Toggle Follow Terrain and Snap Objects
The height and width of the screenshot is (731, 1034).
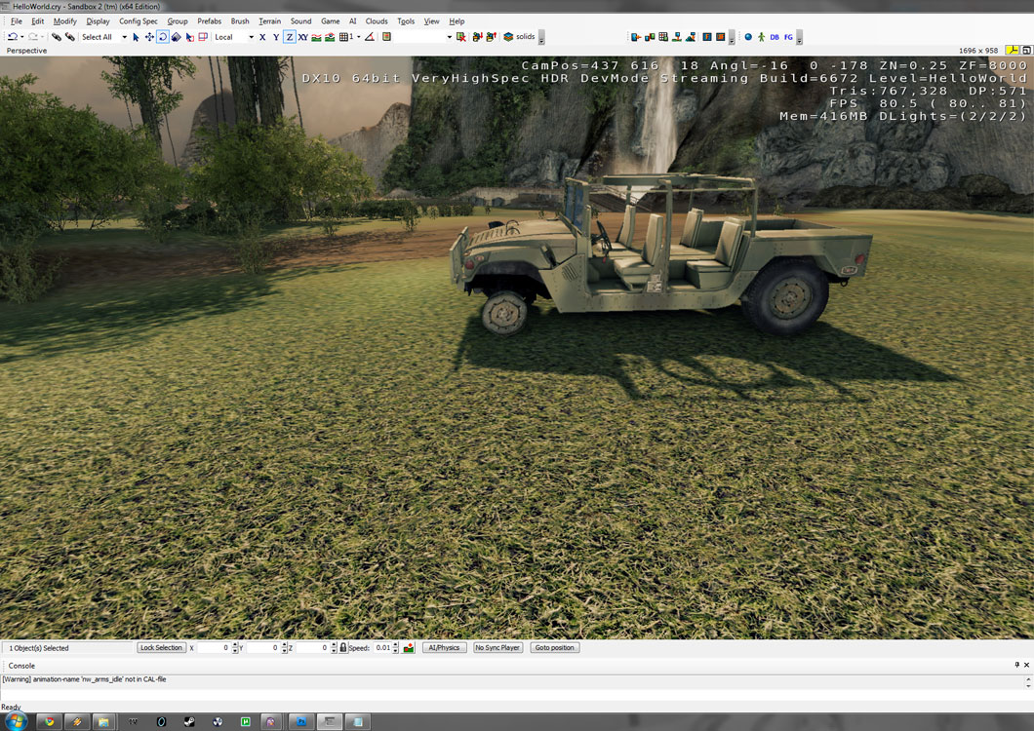pos(330,37)
